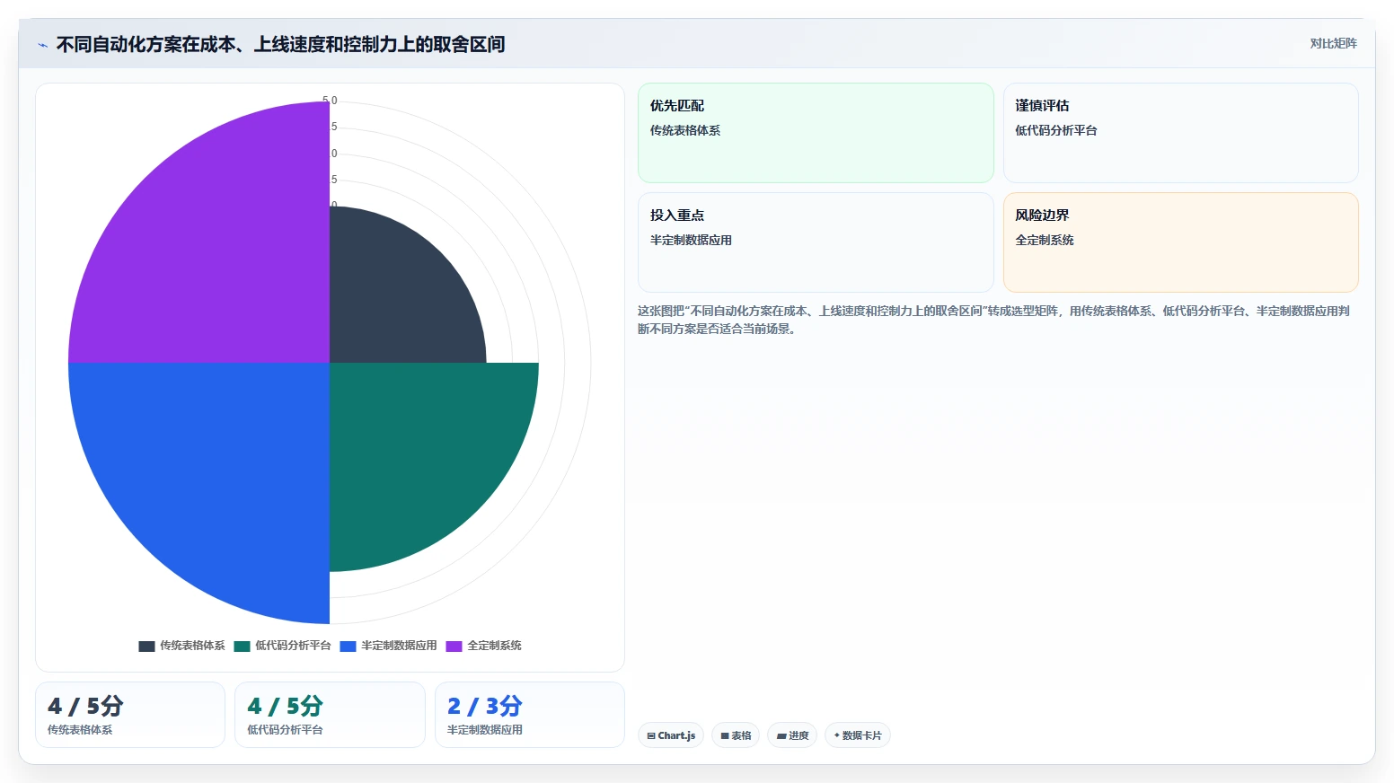Screen dimensions: 1394x783
Task: Click the 对比矩阵 label in the header
Action: (1333, 43)
